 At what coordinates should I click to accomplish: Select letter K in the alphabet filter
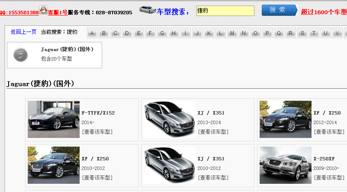pos(209,33)
